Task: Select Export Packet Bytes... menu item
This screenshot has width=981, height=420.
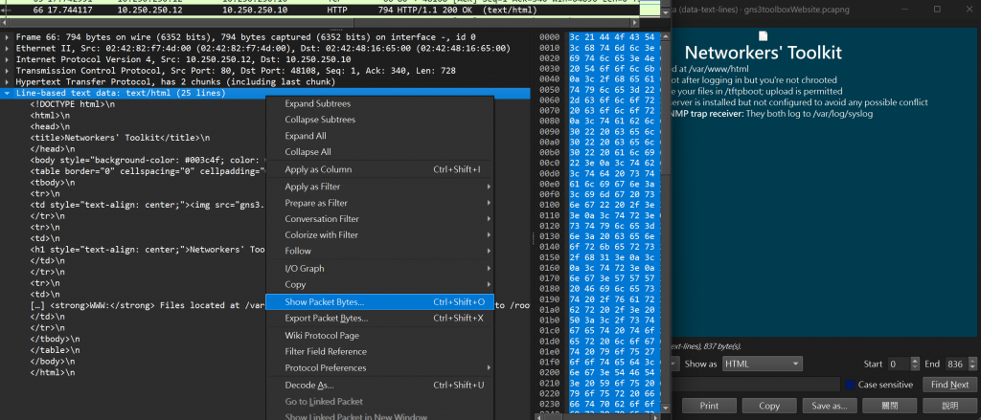Action: [x=379, y=319]
